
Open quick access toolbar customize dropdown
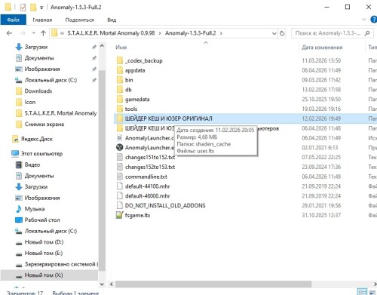[41, 8]
